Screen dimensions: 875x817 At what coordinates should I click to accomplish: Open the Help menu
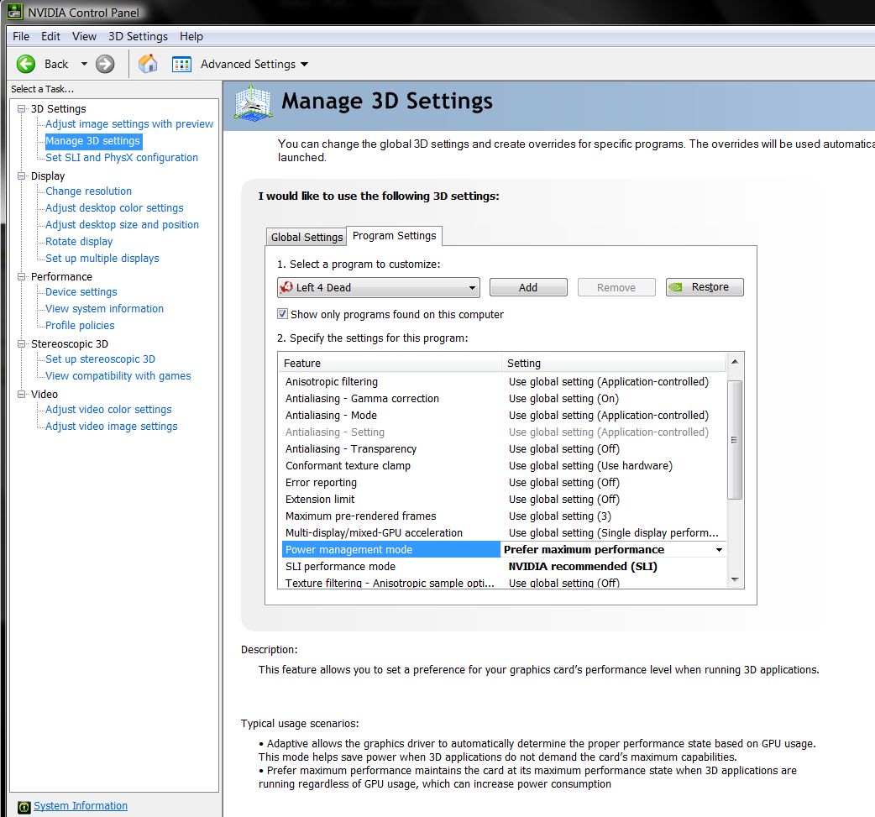(x=191, y=36)
